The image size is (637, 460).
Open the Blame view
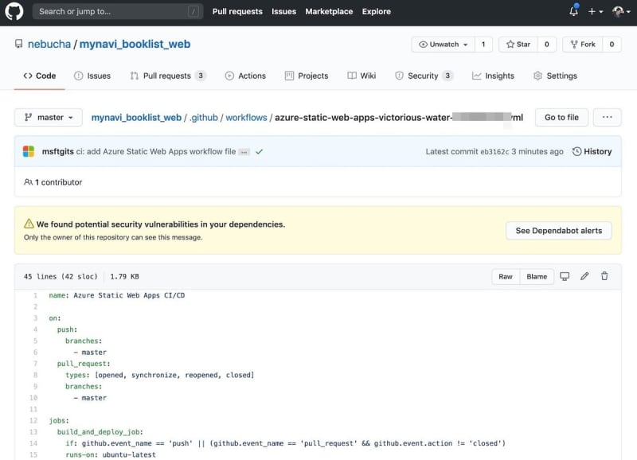[x=537, y=276]
